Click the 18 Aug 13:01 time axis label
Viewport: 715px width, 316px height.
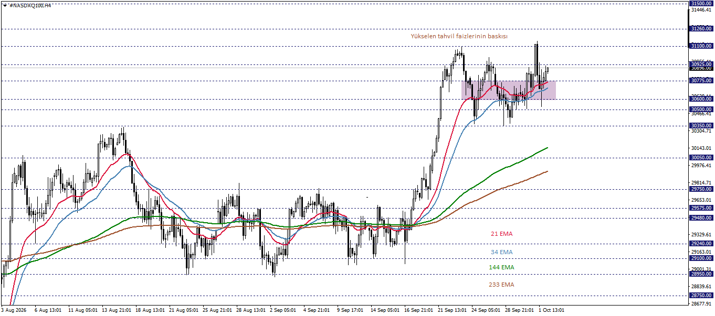click(x=150, y=310)
